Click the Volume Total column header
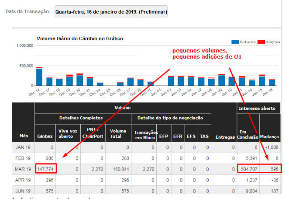Image resolution: width=285 pixels, height=199 pixels. tap(118, 133)
